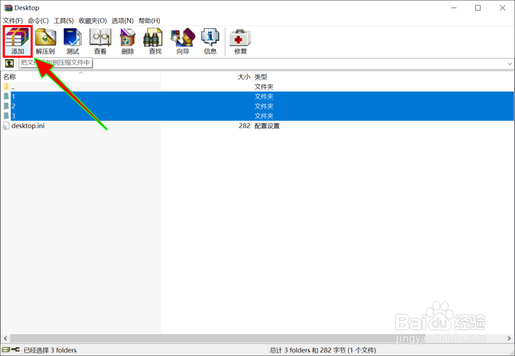Click the key password icon in the status bar

click(15, 350)
